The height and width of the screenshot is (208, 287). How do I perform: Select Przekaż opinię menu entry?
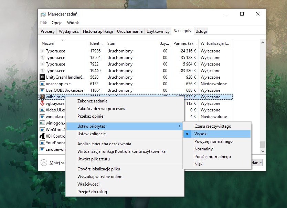[x=125, y=116]
